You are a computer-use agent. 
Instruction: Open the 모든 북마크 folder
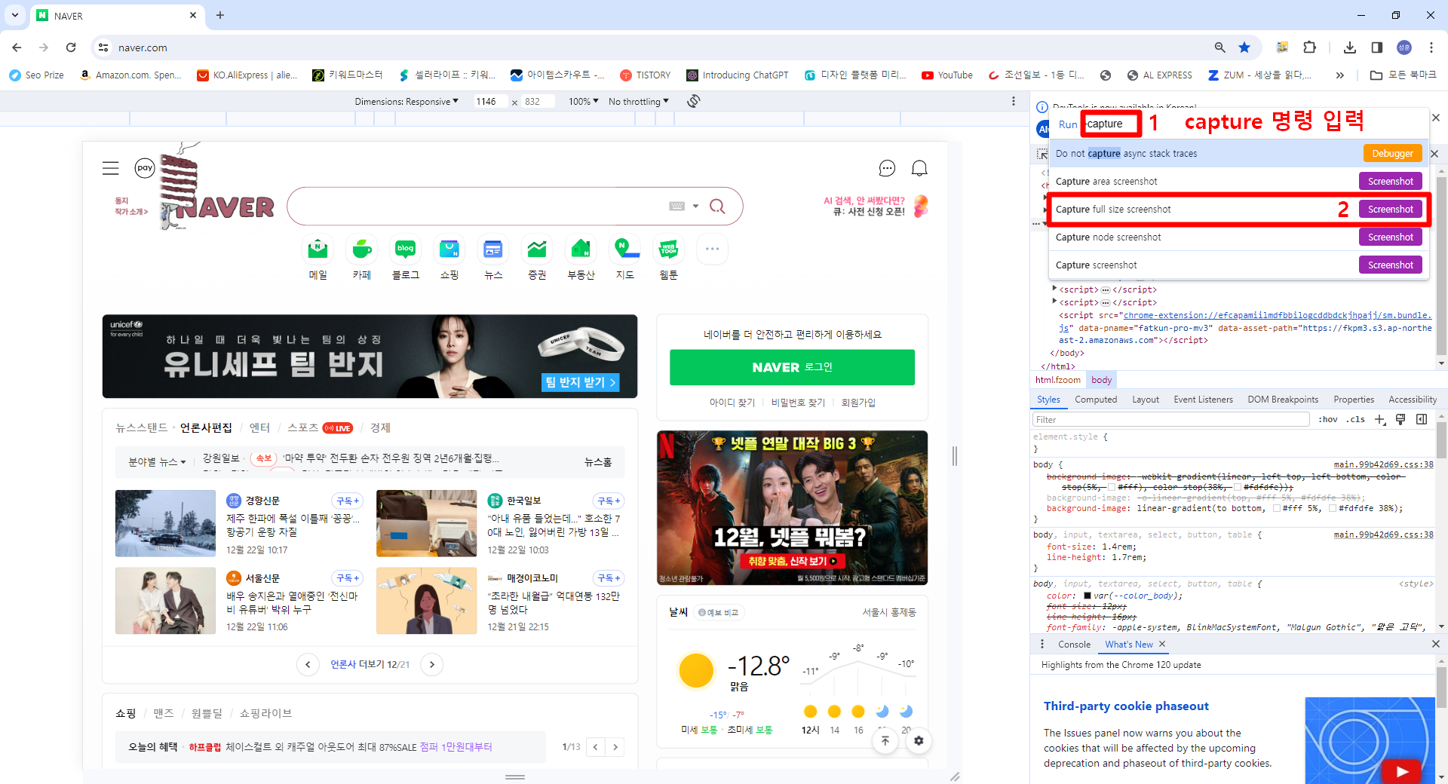(x=1404, y=75)
